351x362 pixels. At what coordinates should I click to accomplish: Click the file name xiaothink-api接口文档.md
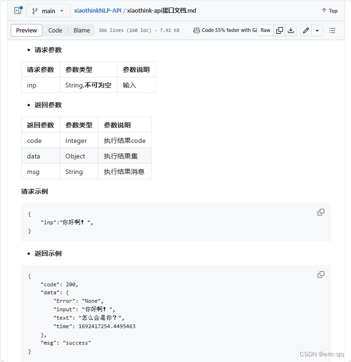point(161,11)
